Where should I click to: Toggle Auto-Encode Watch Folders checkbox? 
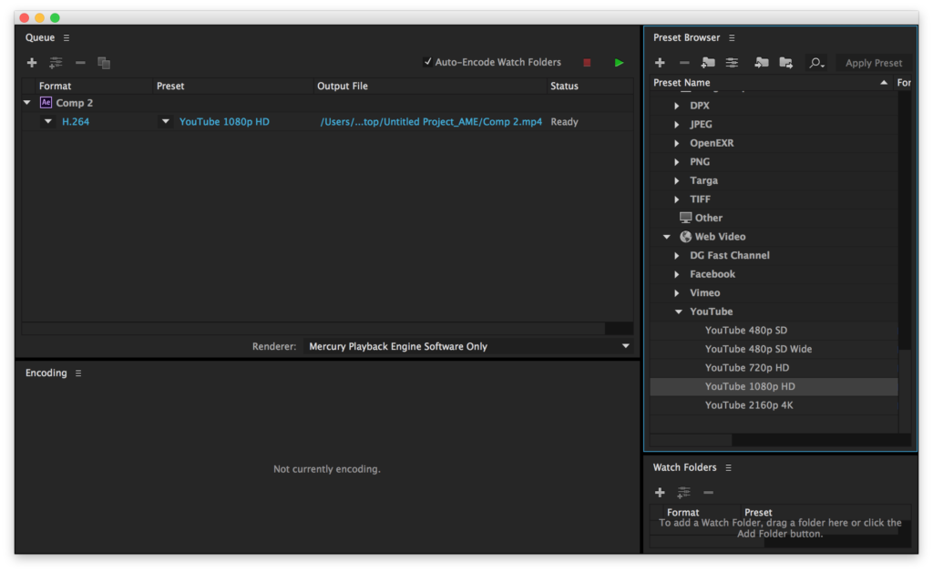click(x=427, y=62)
